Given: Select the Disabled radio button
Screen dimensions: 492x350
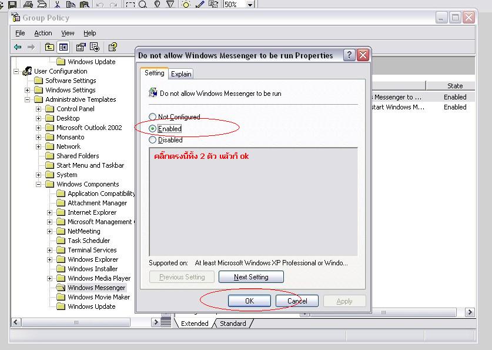Looking at the screenshot, I should (152, 139).
